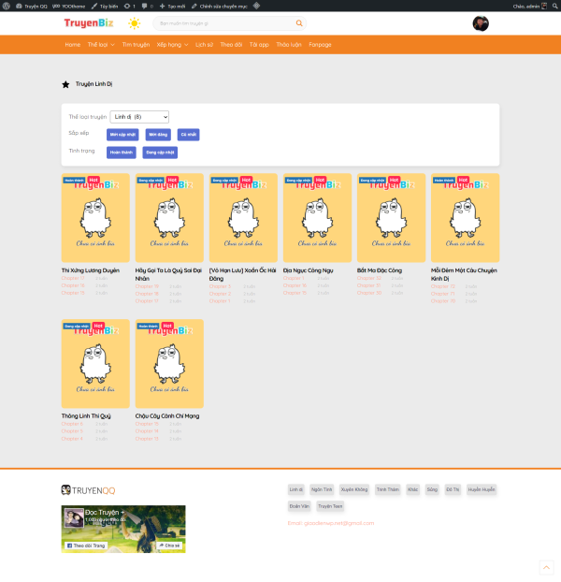Sort by Mới cập nhật
Screen dimensions: 561x582
[x=123, y=134]
